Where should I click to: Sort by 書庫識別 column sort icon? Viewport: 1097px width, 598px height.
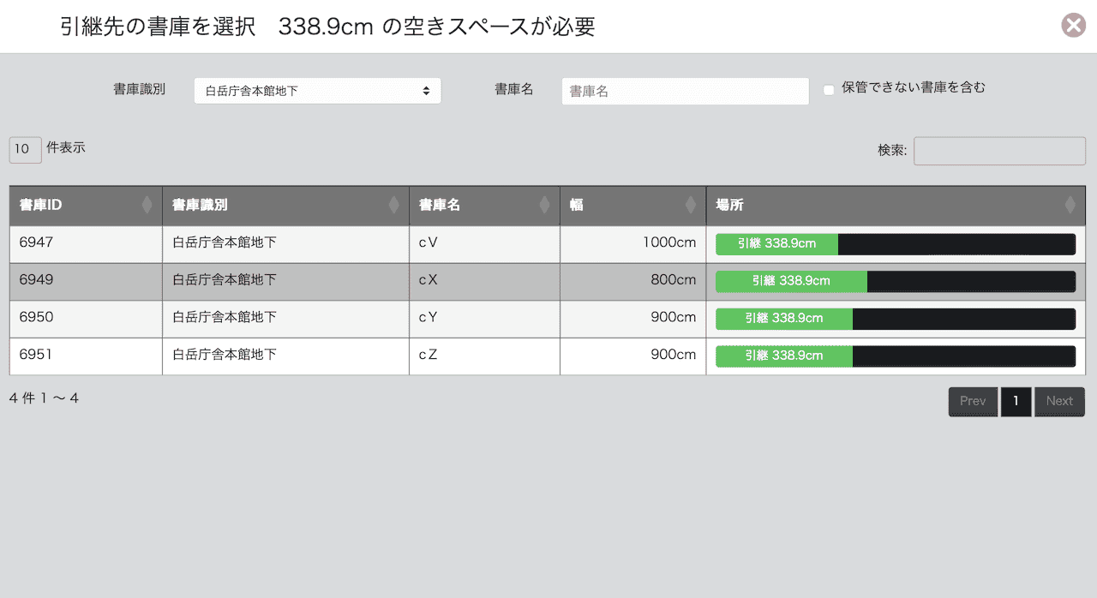click(393, 206)
